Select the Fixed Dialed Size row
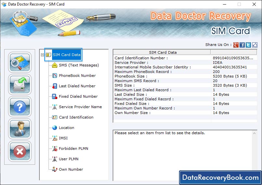 click(185, 104)
